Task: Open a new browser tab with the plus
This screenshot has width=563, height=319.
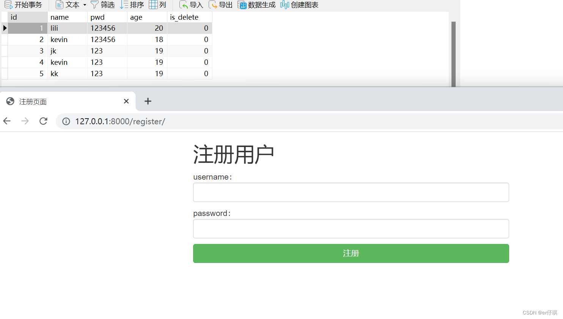Action: coord(148,101)
